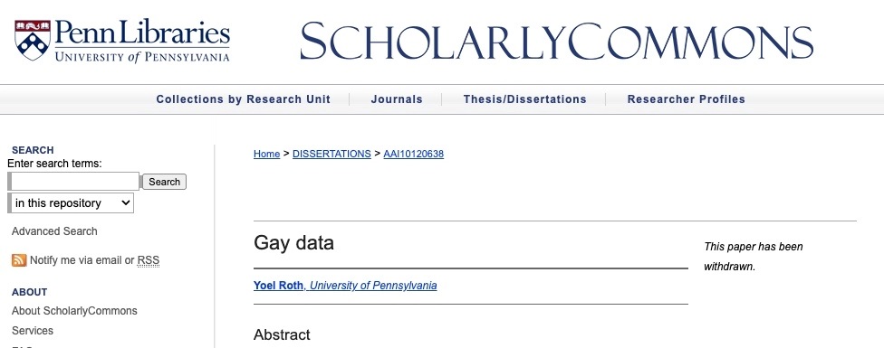Image resolution: width=884 pixels, height=348 pixels.
Task: Click the orange RSS feed icon
Action: [x=19, y=259]
